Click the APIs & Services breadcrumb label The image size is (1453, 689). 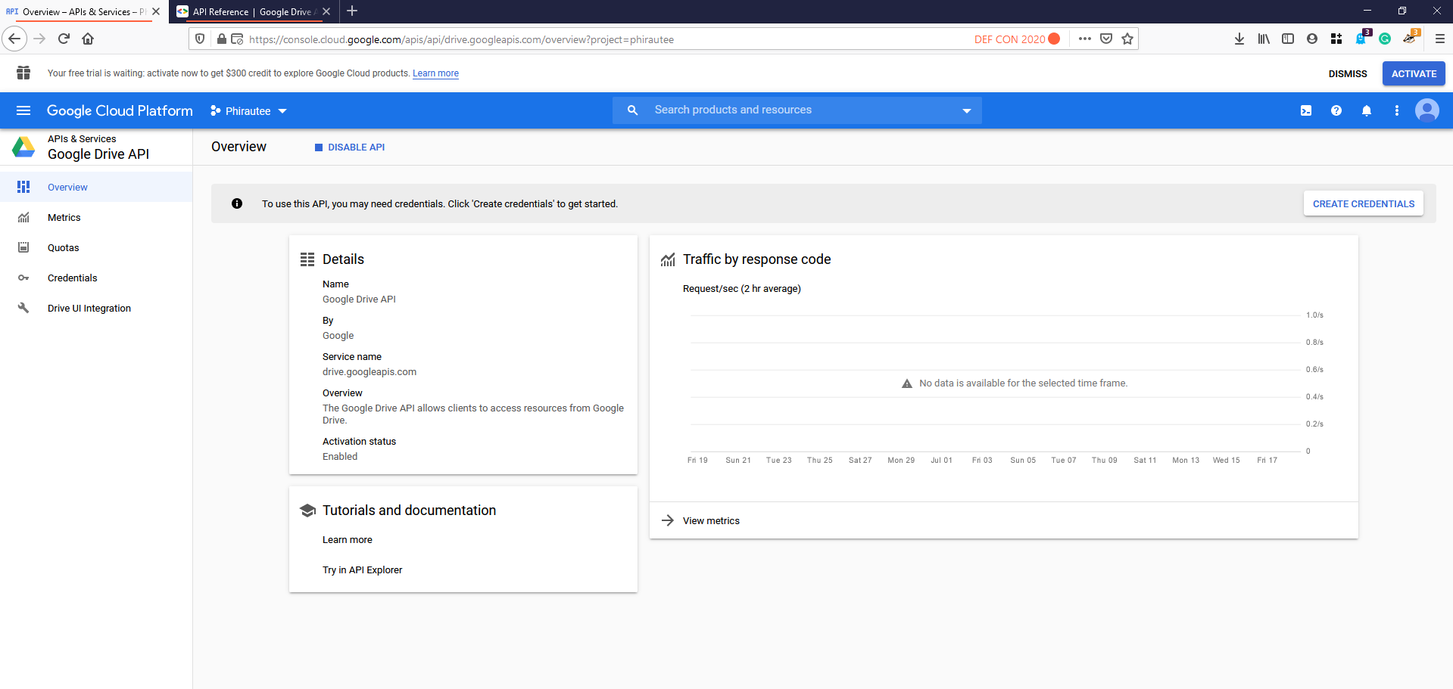tap(82, 139)
